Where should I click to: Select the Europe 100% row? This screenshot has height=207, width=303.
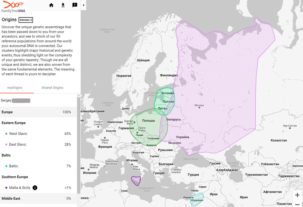point(38,112)
